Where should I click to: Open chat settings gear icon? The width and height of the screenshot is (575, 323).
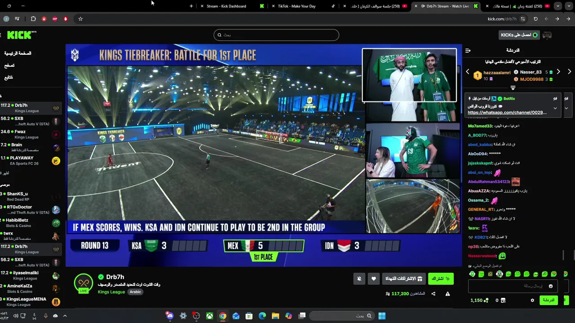[x=532, y=300]
